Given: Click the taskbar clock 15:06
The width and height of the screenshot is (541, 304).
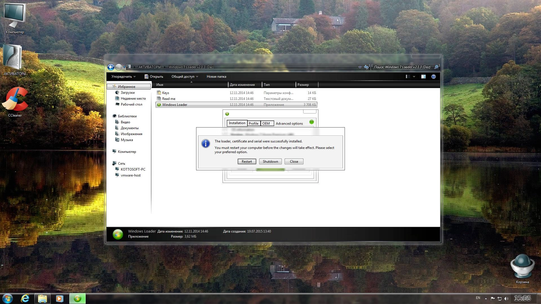Looking at the screenshot, I should 522,298.
